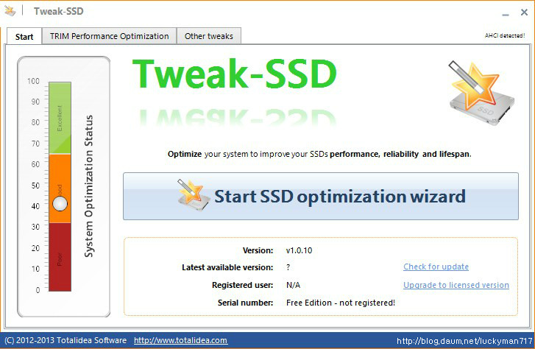
Task: Click the Check for update link
Action: tap(436, 267)
